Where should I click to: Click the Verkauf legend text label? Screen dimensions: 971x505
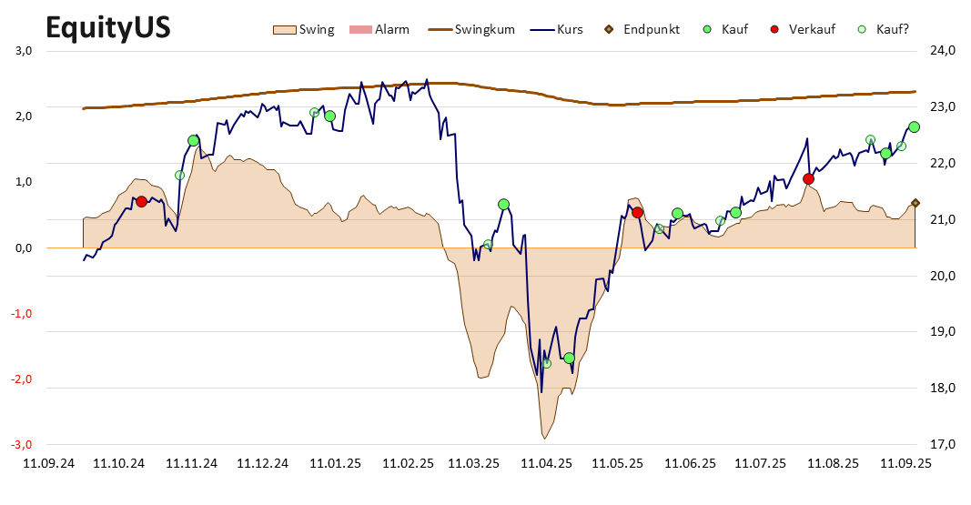(812, 29)
